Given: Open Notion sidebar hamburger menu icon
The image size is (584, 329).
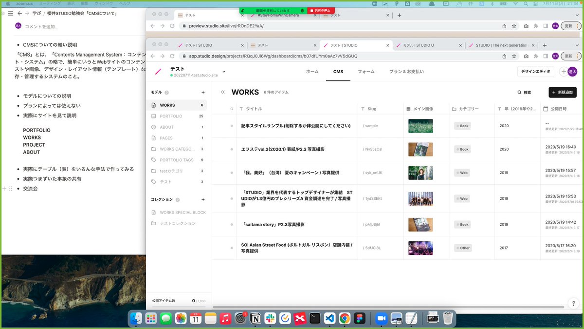Looking at the screenshot, I should point(10,13).
